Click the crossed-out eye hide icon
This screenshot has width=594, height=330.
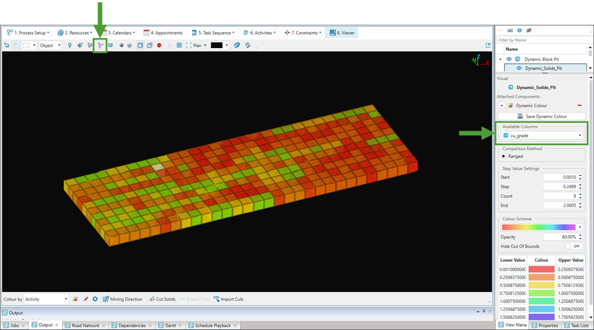529,31
